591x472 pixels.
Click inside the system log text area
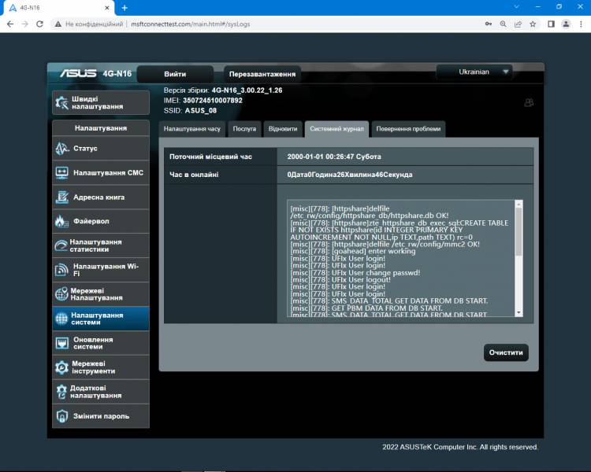(400, 258)
